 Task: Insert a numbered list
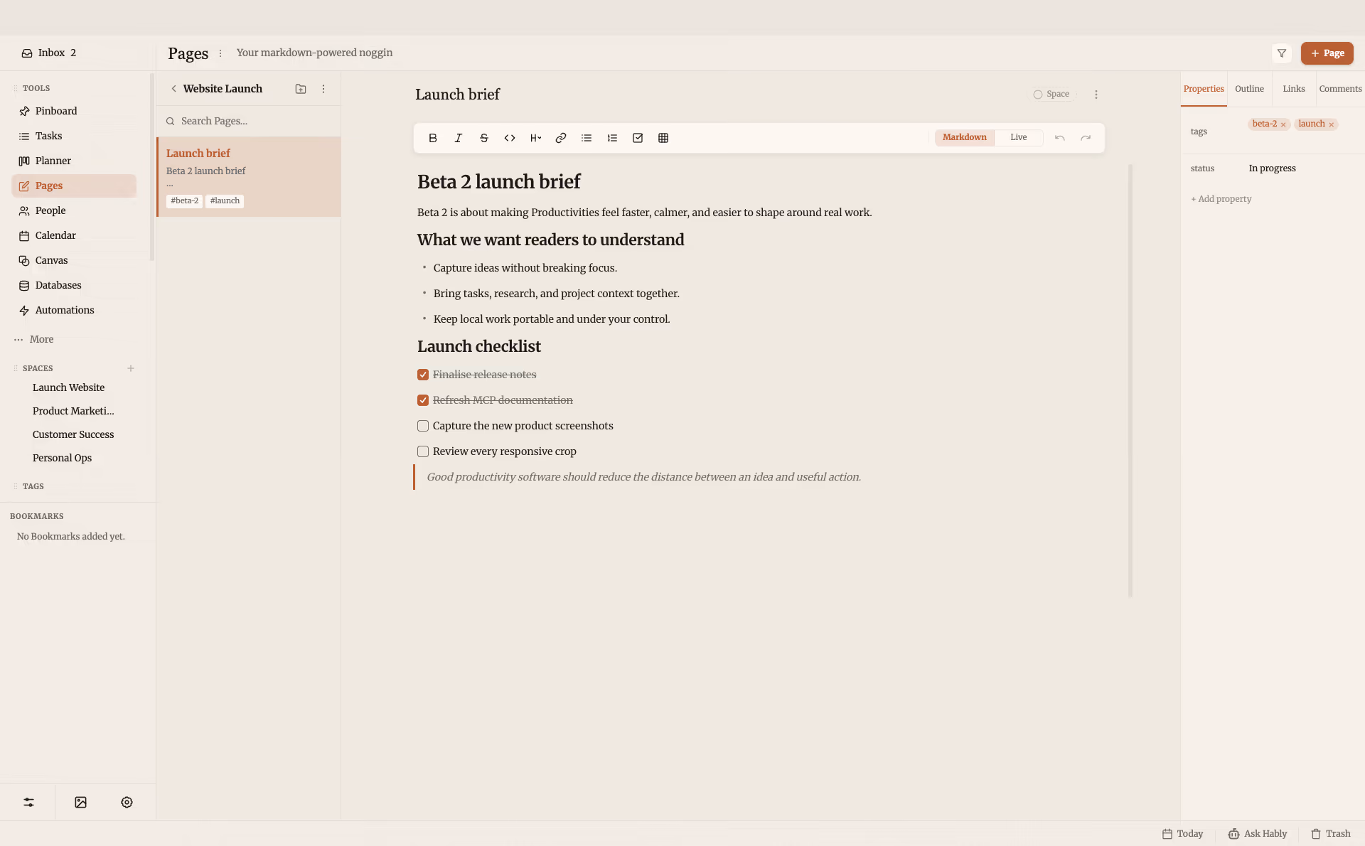[612, 138]
